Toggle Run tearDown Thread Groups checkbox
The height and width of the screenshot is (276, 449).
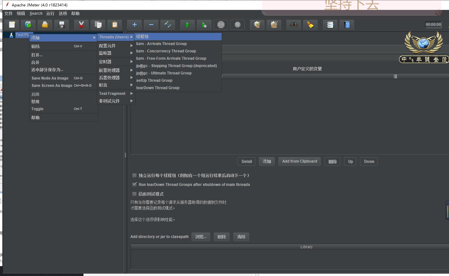pos(135,184)
